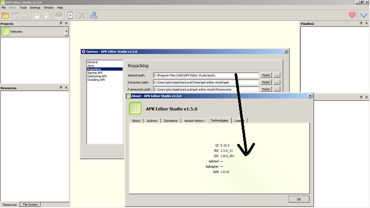Close the About dialog
The width and height of the screenshot is (370, 208).
[x=310, y=96]
